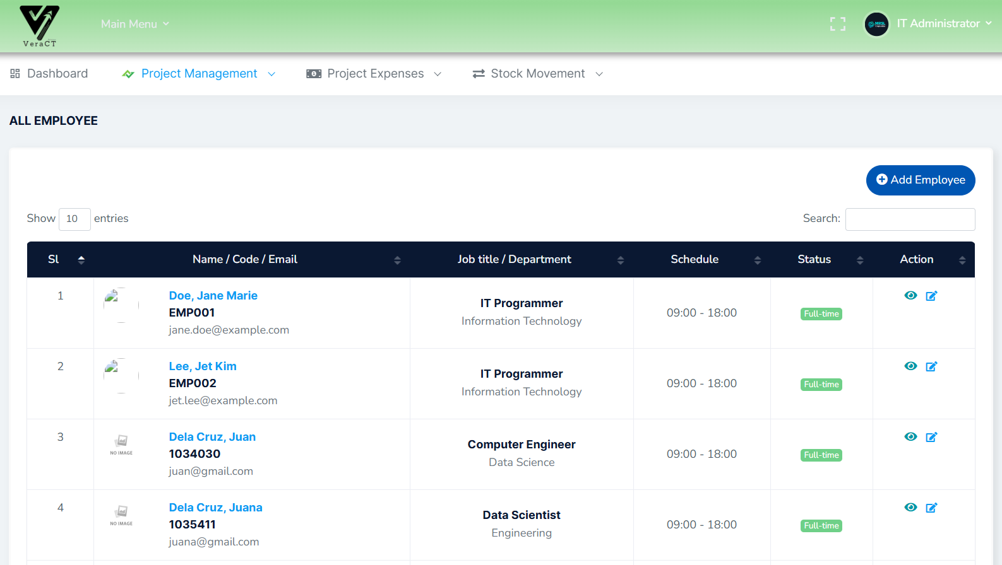Expand the Main Menu dropdown
The image size is (1002, 565).
[134, 24]
